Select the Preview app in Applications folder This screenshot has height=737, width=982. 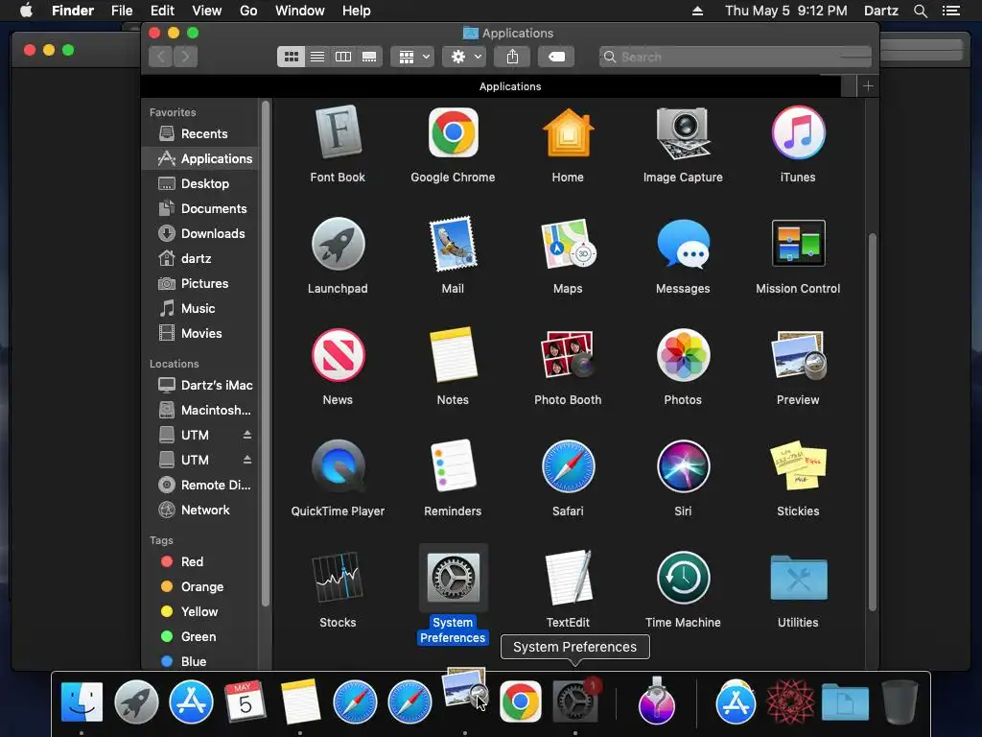pyautogui.click(x=798, y=355)
